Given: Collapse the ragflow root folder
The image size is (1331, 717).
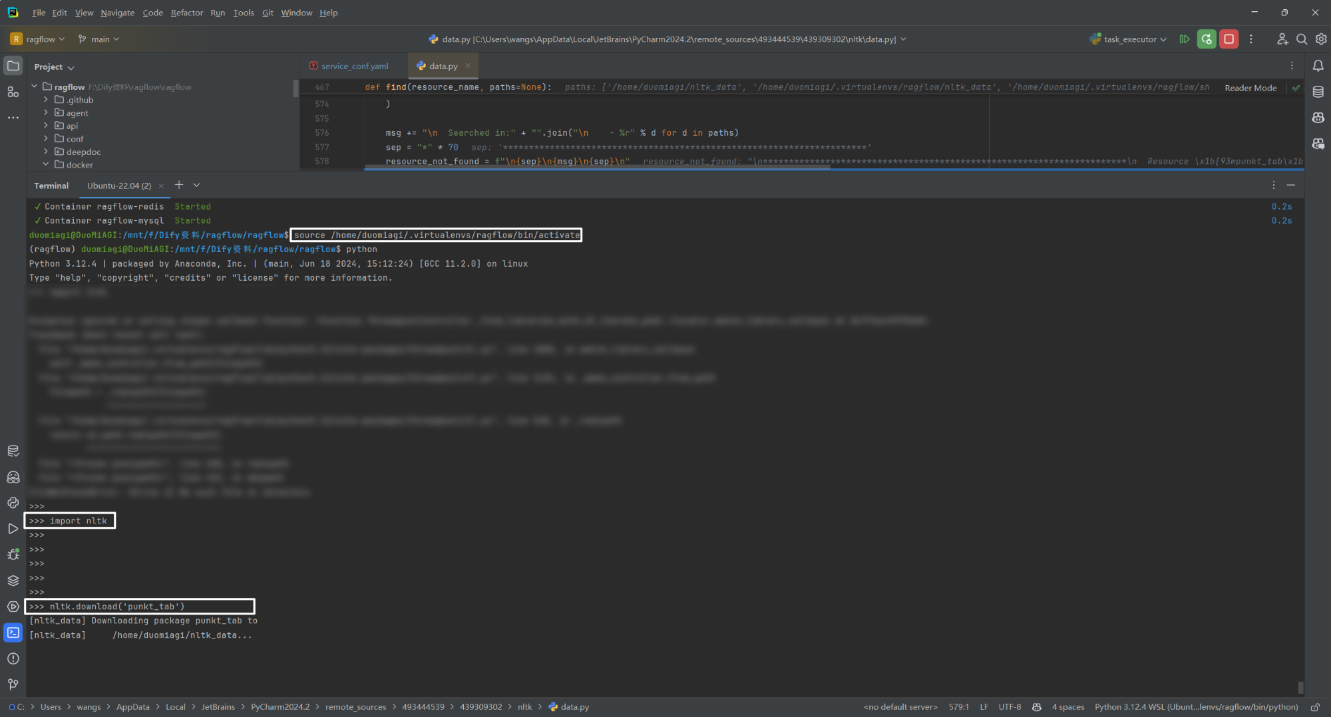Looking at the screenshot, I should [35, 86].
